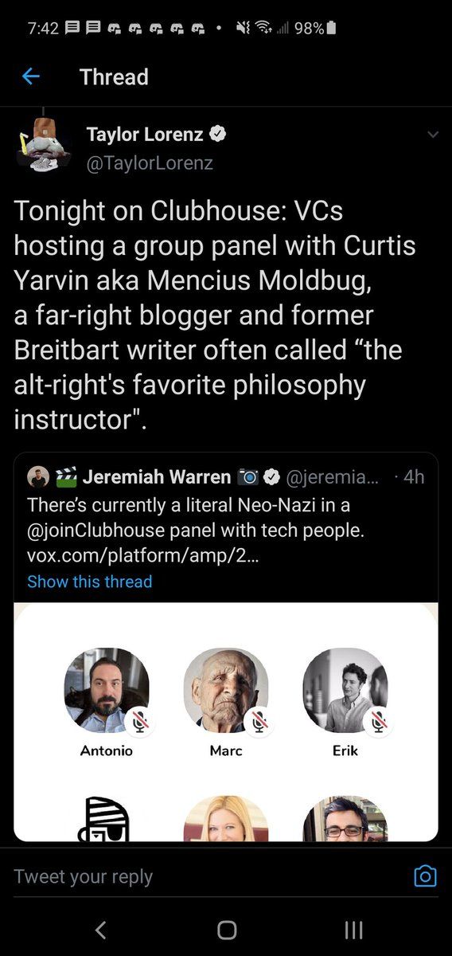452x956 pixels.
Task: Tap the Taylor Lorenz display name
Action: 144,135
